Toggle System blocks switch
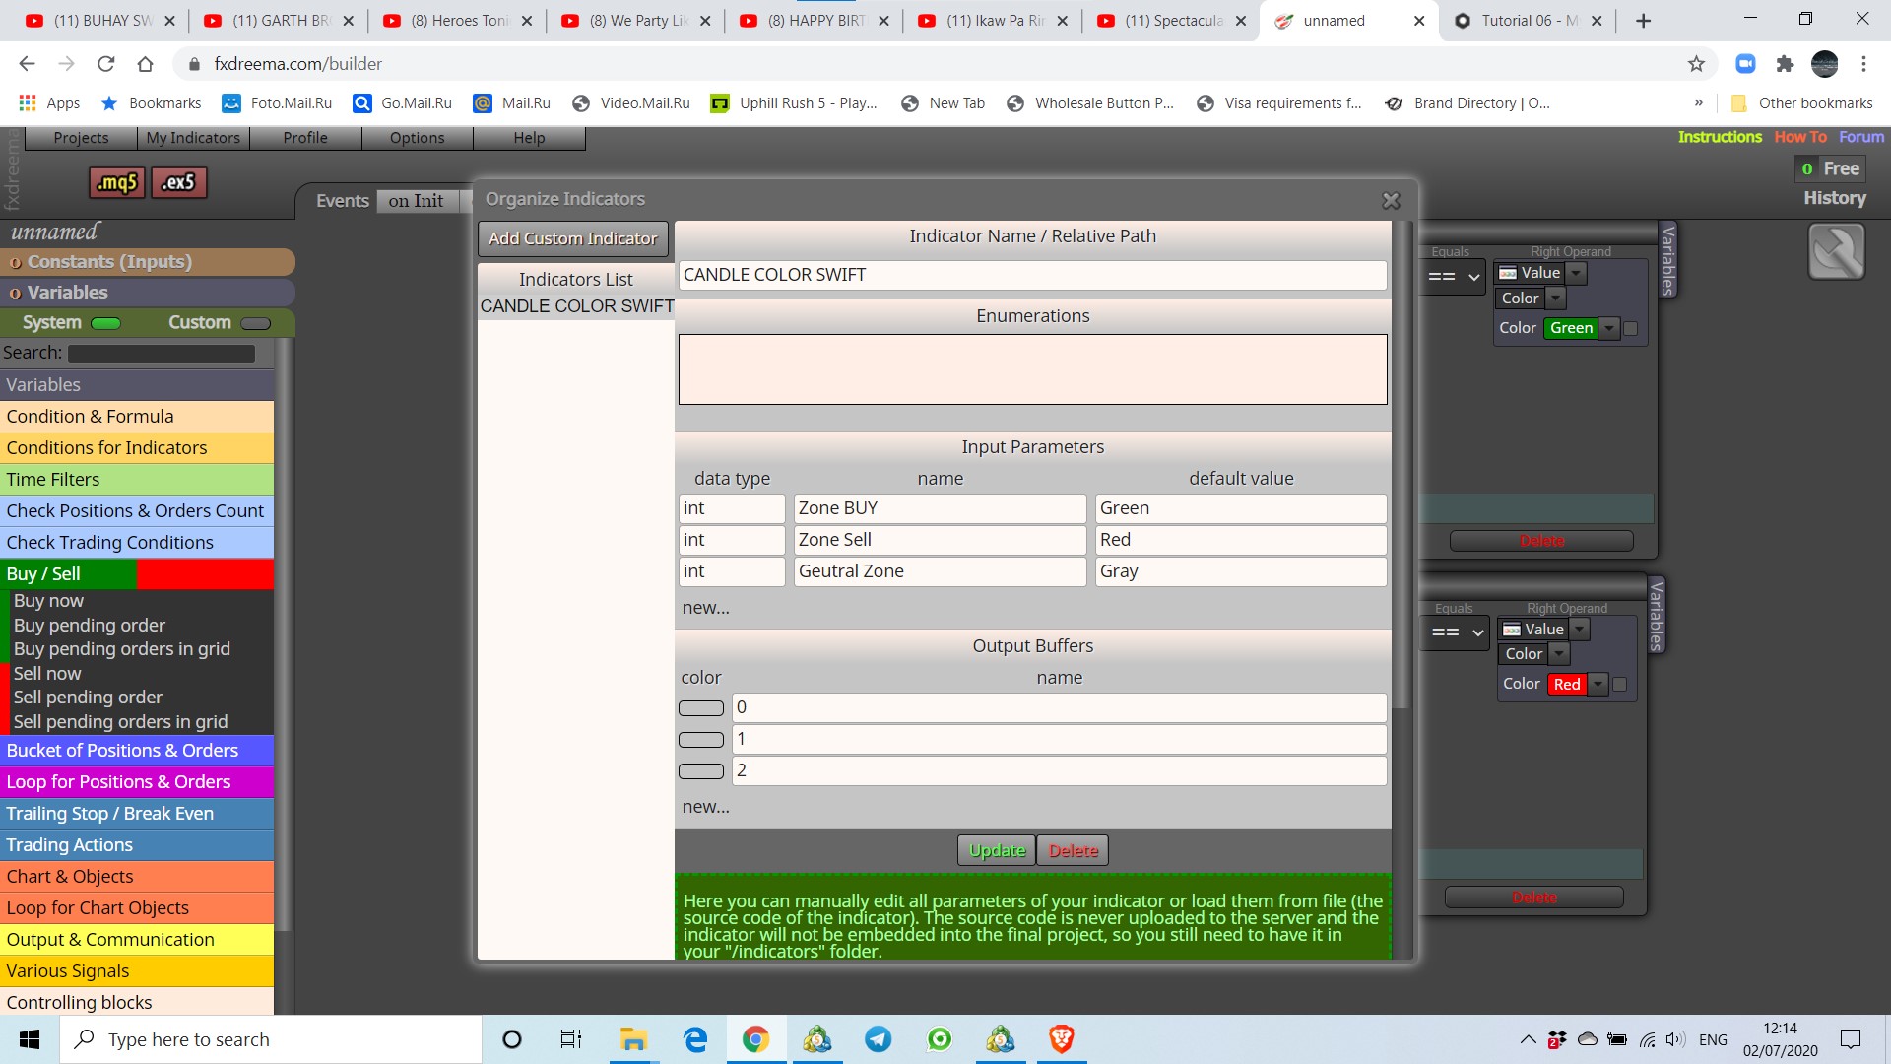This screenshot has width=1891, height=1064. (x=105, y=323)
